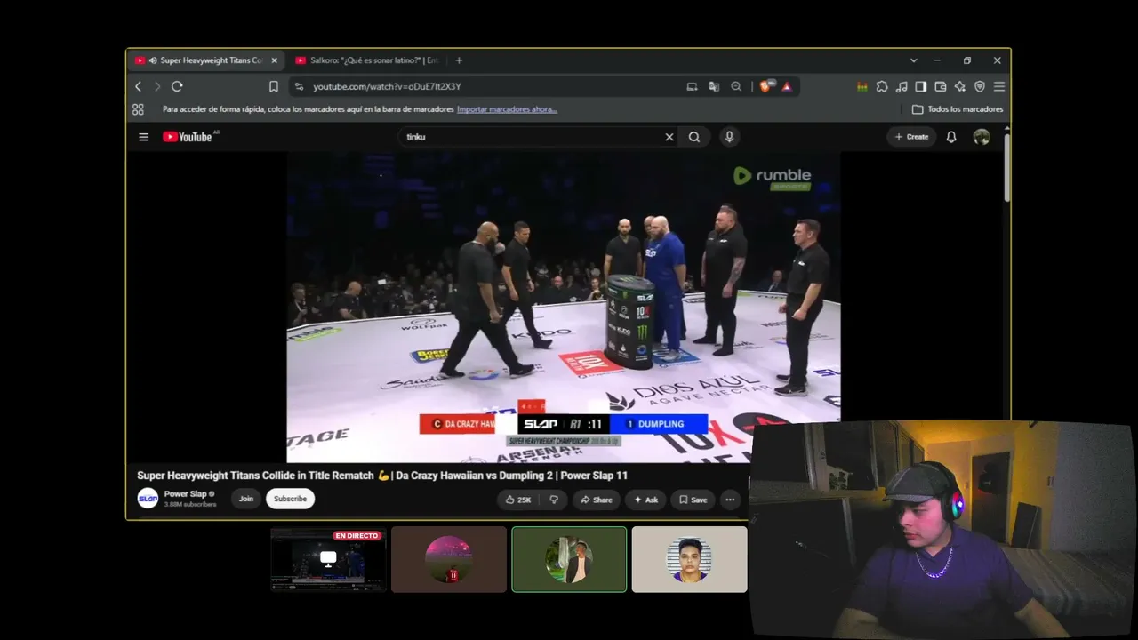Click the Ask button
Image resolution: width=1138 pixels, height=640 pixels.
click(646, 500)
